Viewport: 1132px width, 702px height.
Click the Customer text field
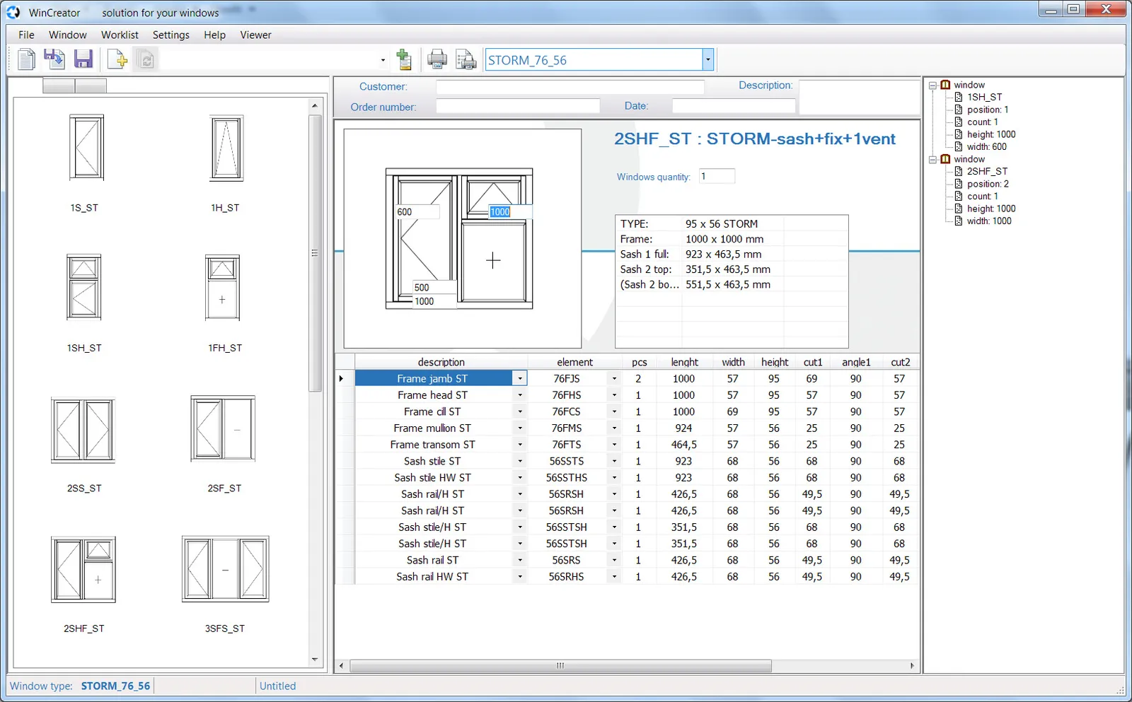[570, 87]
